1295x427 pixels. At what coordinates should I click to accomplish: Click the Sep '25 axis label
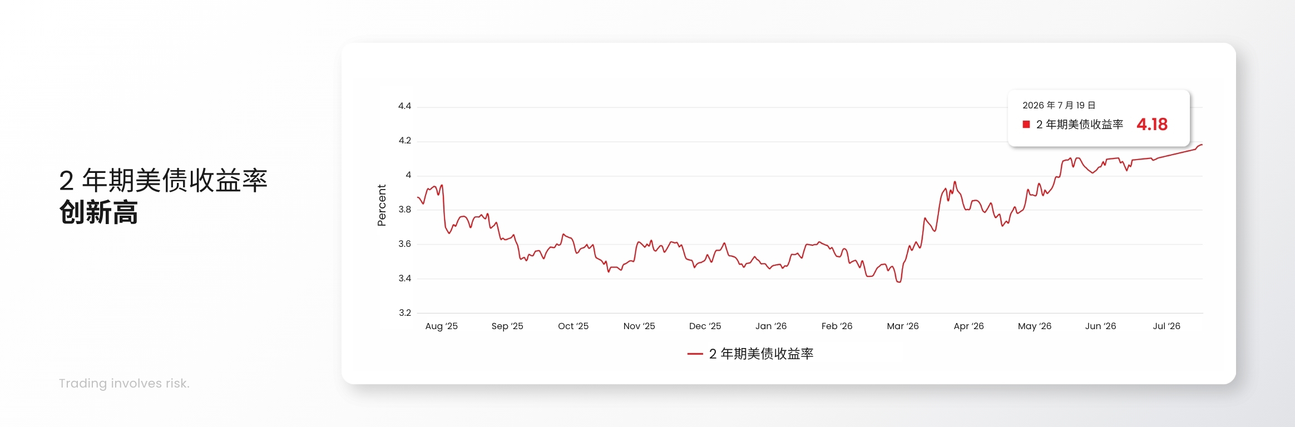[507, 326]
